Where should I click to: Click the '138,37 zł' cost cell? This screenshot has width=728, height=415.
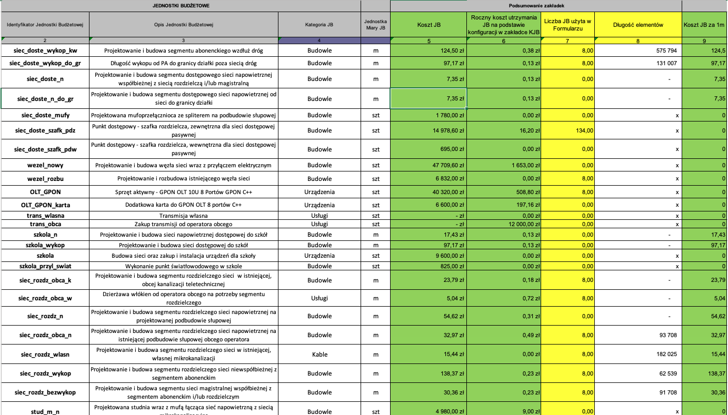click(x=428, y=373)
